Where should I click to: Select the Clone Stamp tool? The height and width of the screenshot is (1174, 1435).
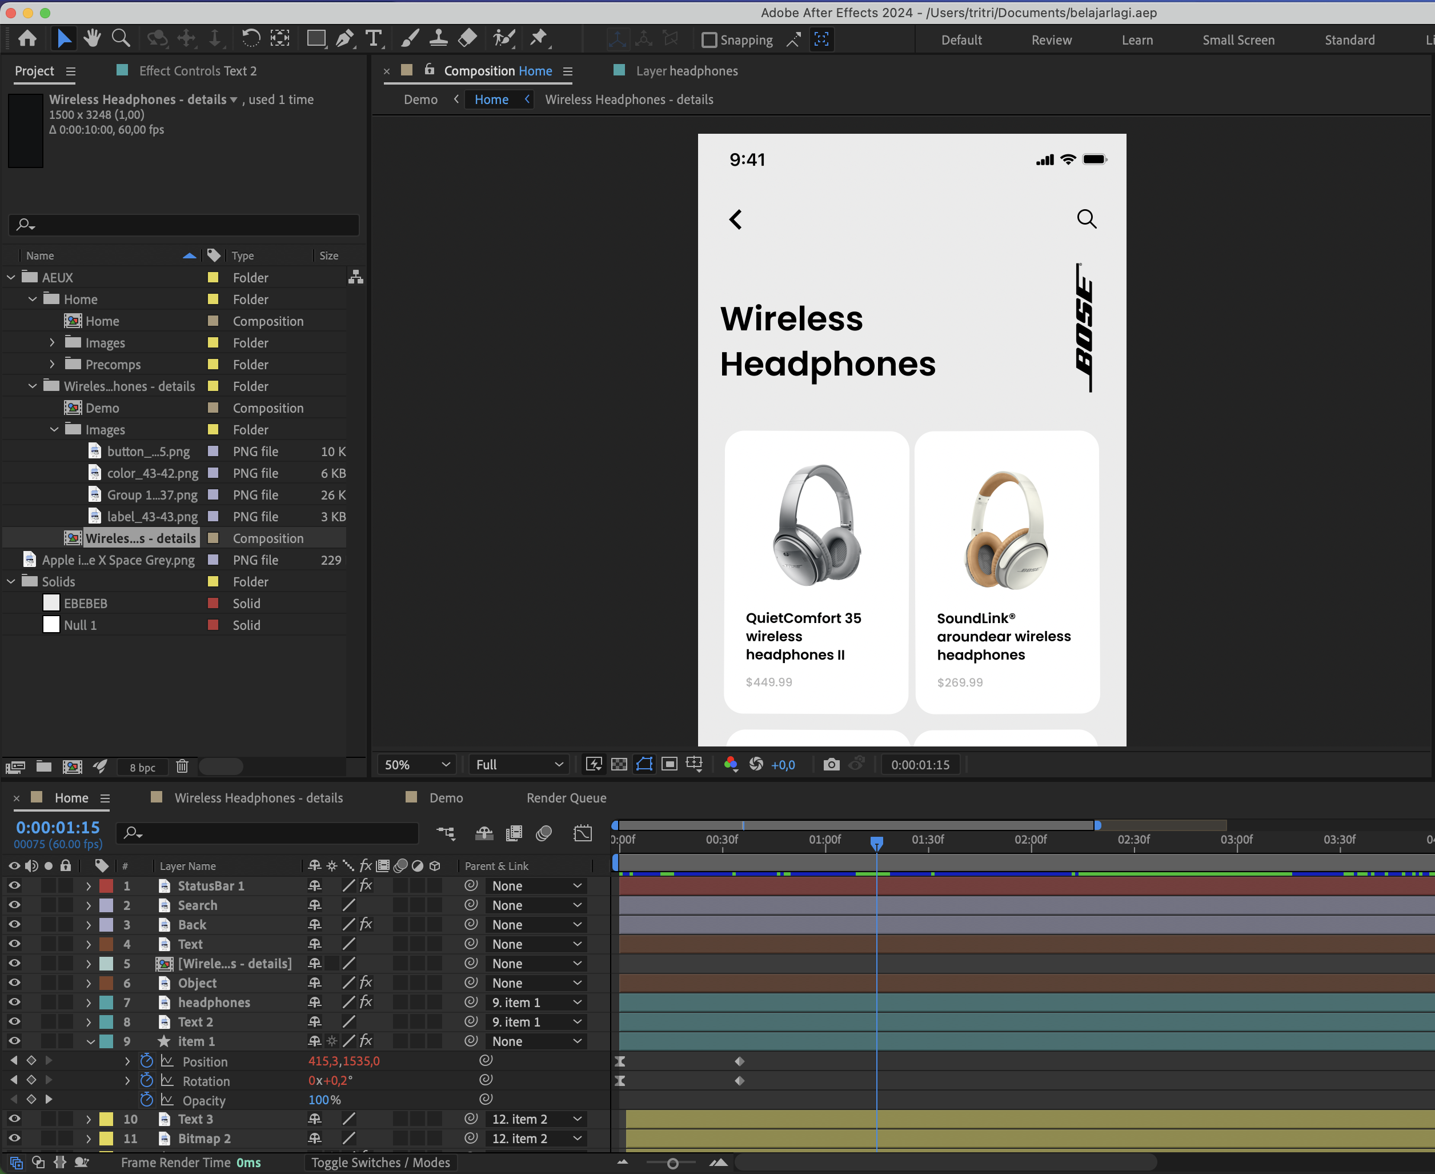click(x=438, y=38)
